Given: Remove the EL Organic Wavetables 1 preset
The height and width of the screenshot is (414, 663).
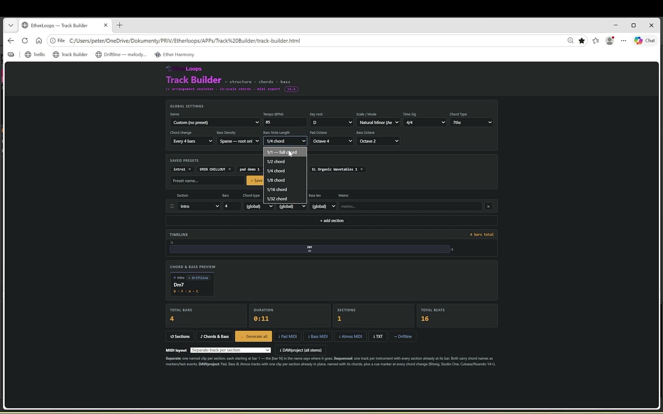Looking at the screenshot, I should pyautogui.click(x=361, y=169).
